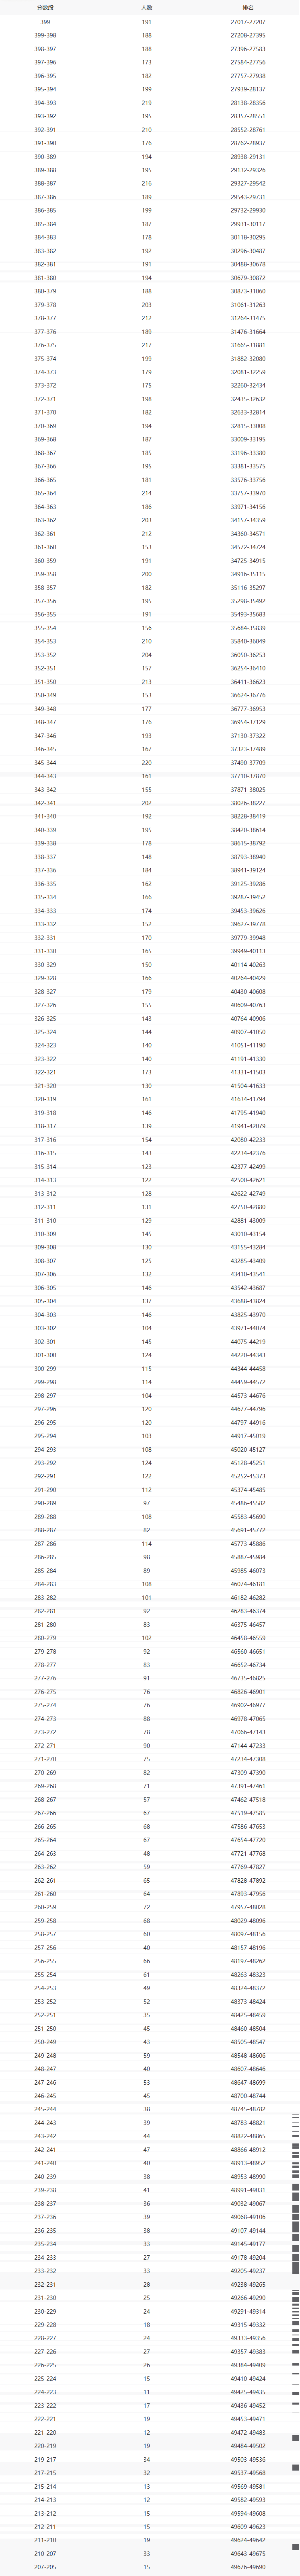300x2576 pixels.
Task: Click rank range 34725-34915
Action: [x=248, y=560]
